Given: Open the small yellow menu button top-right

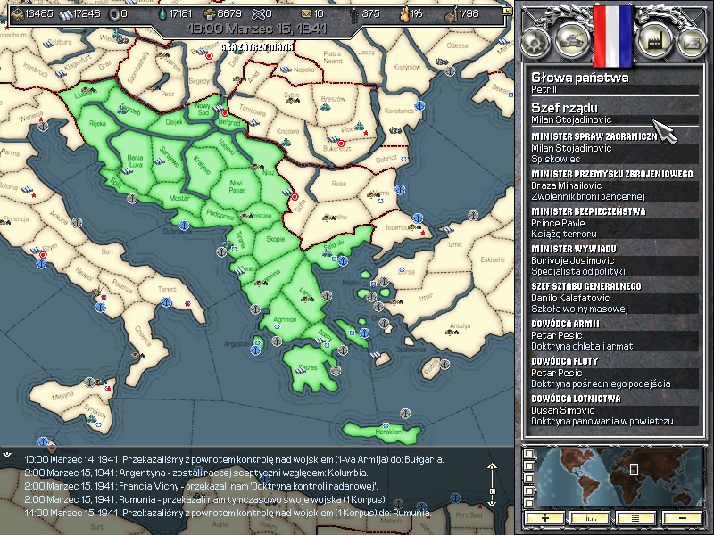Looking at the screenshot, I should 506,11.
